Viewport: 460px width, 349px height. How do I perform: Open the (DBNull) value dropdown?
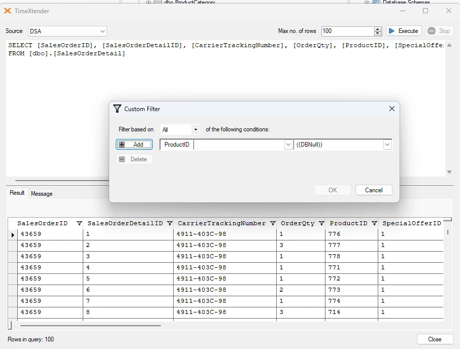387,145
